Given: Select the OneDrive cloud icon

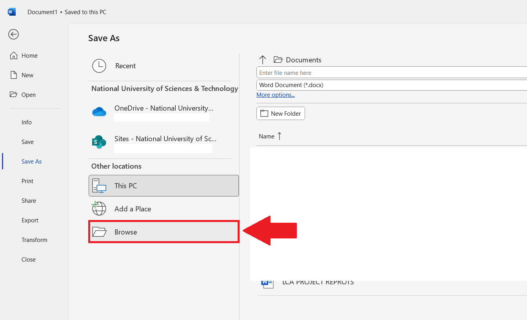Looking at the screenshot, I should click(99, 111).
